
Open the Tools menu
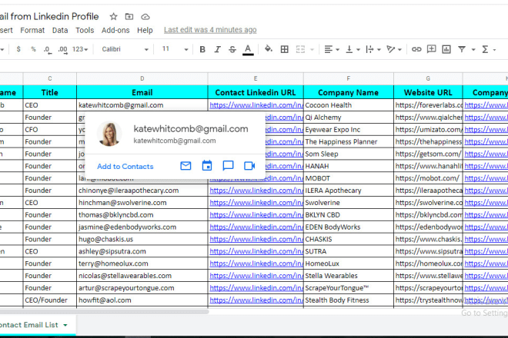point(85,30)
